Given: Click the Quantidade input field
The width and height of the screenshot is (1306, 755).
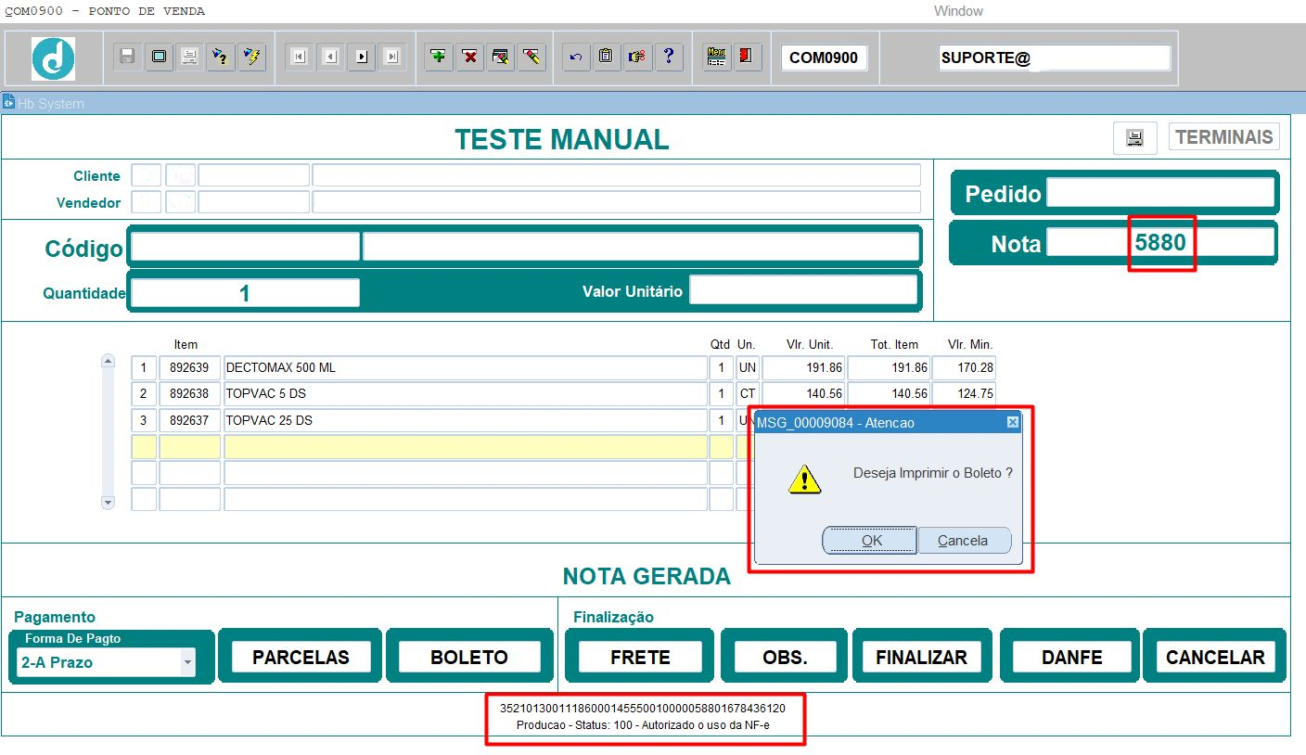Looking at the screenshot, I should (245, 293).
